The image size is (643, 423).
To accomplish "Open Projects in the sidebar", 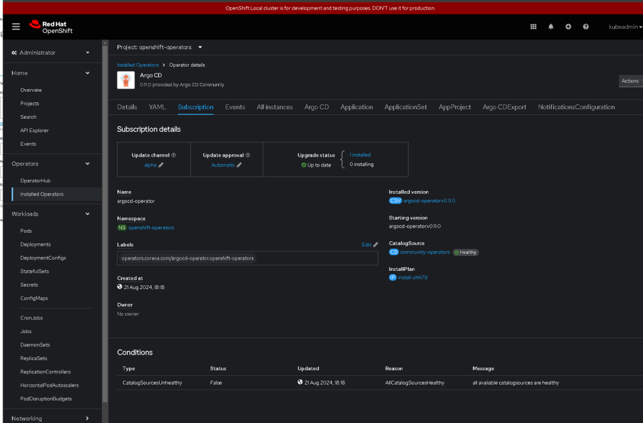I will tap(30, 104).
